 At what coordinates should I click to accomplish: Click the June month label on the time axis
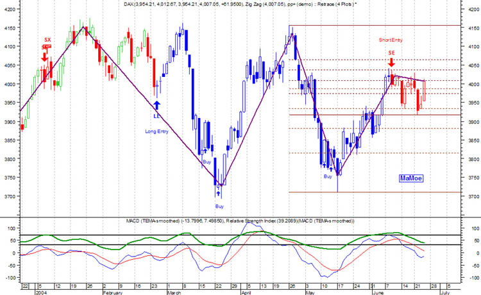coord(378,293)
